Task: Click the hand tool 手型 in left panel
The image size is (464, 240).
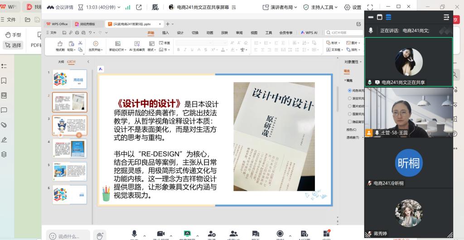Action: coord(13,35)
